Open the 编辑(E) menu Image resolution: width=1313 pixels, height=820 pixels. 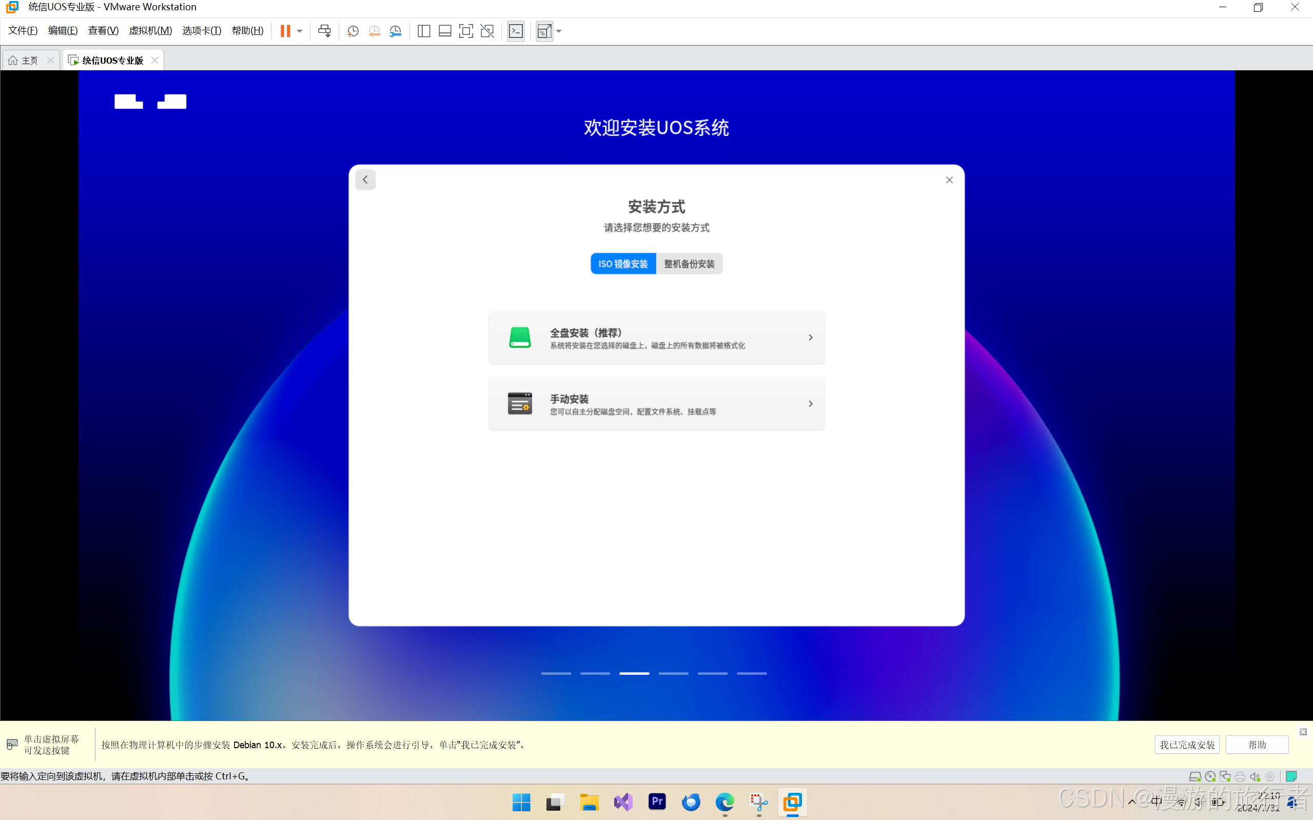(x=63, y=30)
